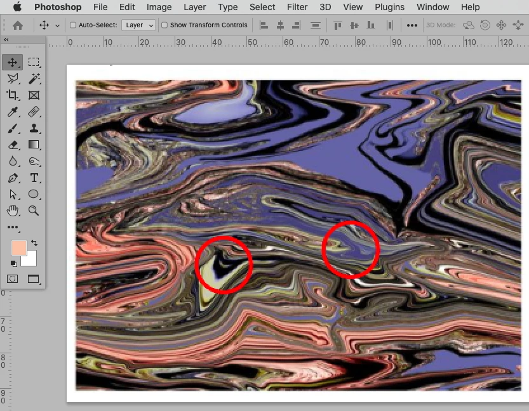Align vertical centers
The image size is (529, 411).
354,25
